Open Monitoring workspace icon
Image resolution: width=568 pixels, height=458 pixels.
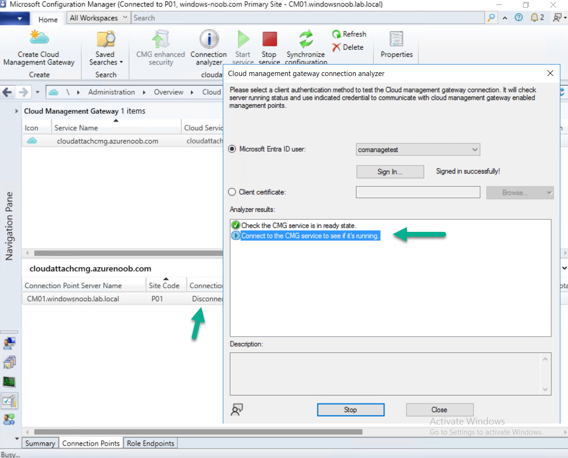10,382
